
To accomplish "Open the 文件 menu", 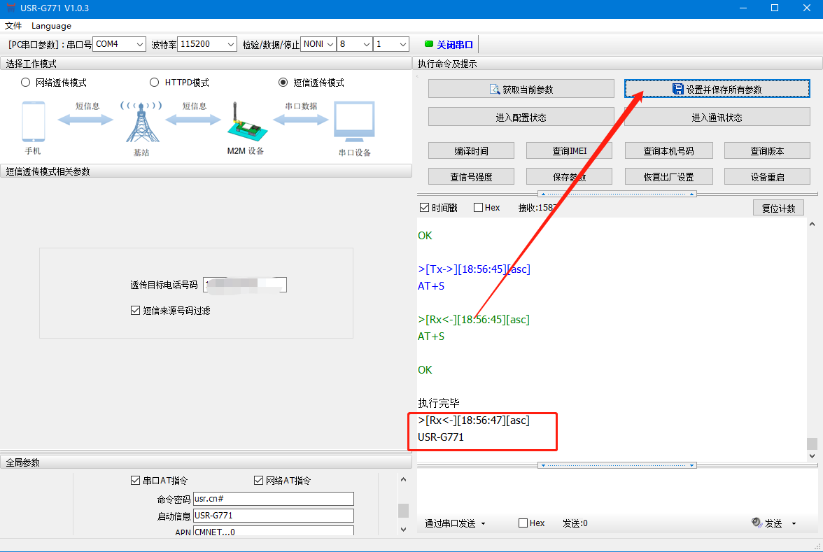I will tap(13, 26).
